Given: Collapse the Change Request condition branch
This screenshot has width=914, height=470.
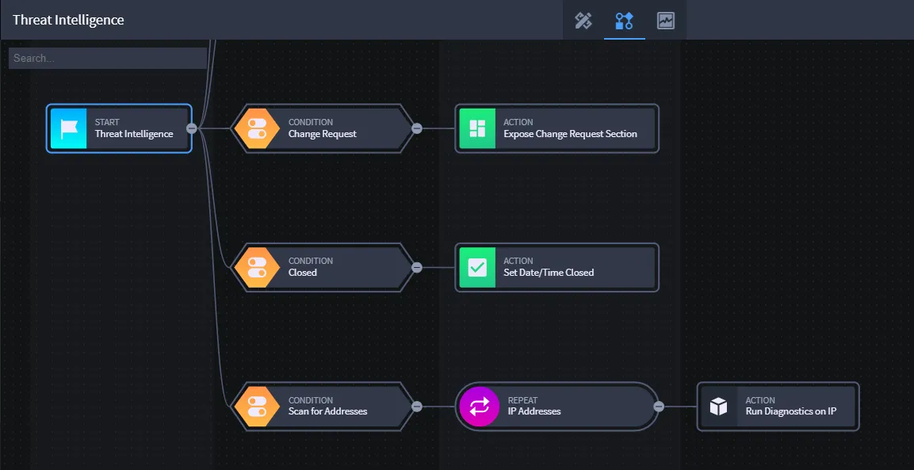Looking at the screenshot, I should click(417, 128).
